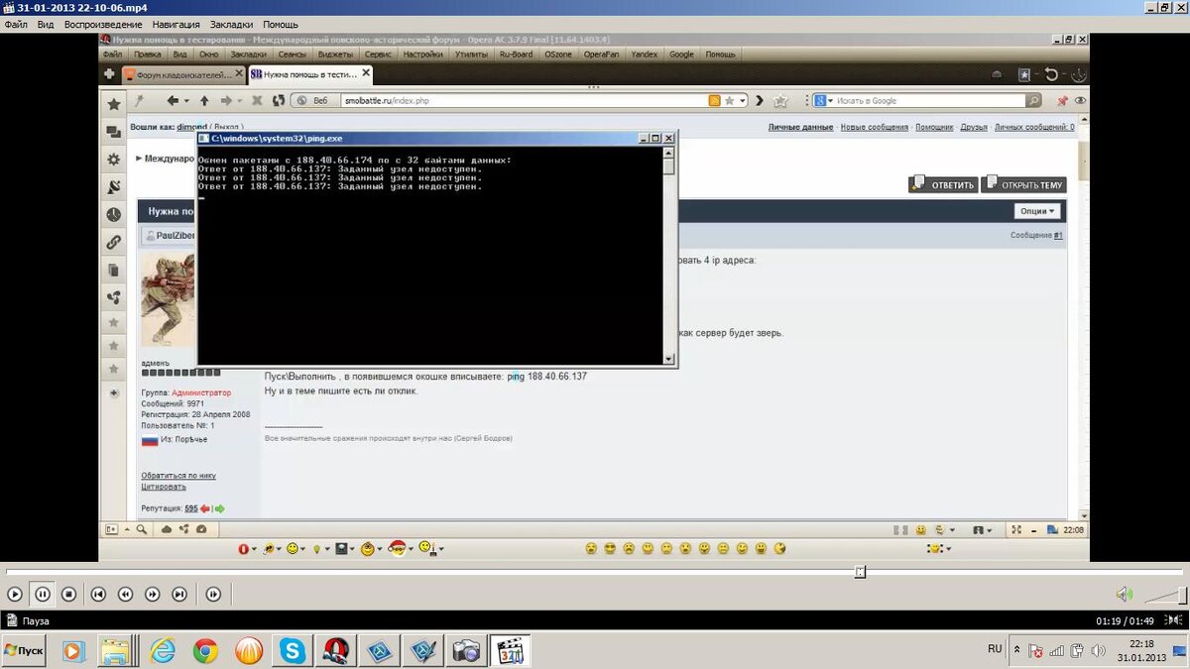Open the Навигация menu
Screen dimensions: 1190x669
pyautogui.click(x=176, y=24)
